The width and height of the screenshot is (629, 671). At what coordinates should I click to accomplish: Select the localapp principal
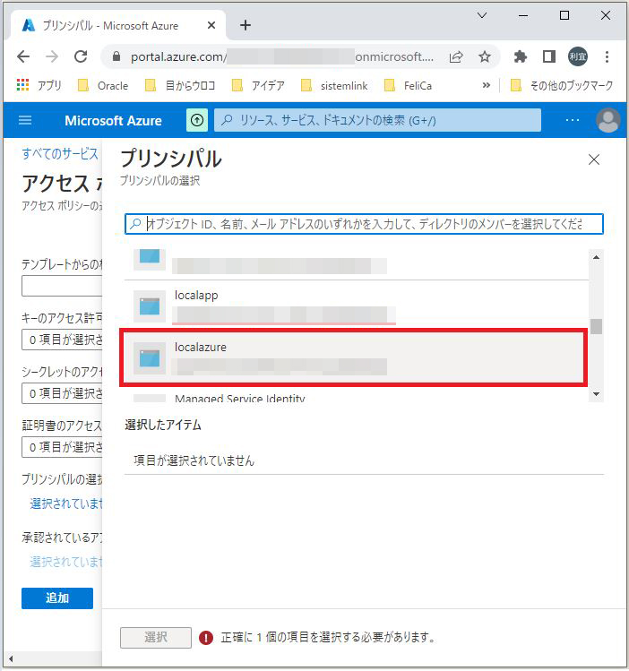click(356, 306)
